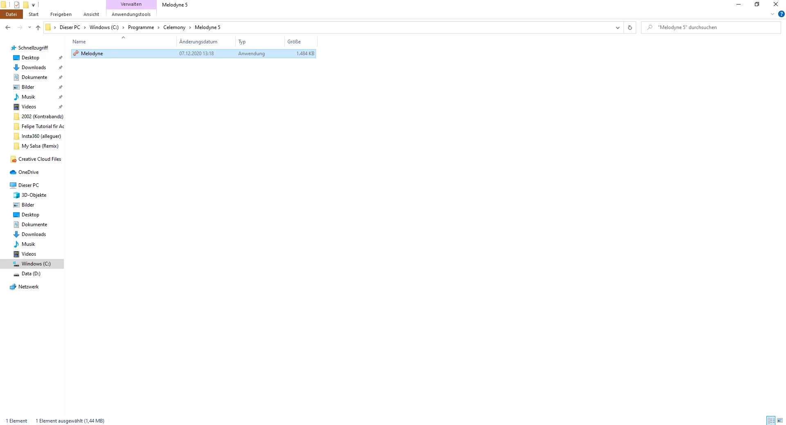Open Quick Access Toolbar customize dropdown

(x=34, y=5)
